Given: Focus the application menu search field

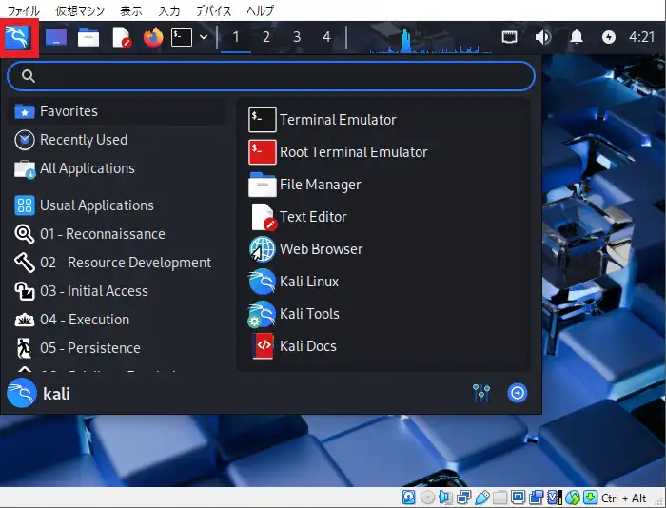Looking at the screenshot, I should (271, 76).
